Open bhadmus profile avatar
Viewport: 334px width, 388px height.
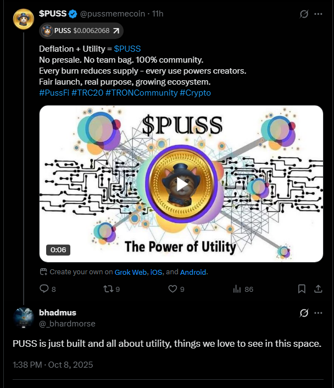click(x=23, y=318)
